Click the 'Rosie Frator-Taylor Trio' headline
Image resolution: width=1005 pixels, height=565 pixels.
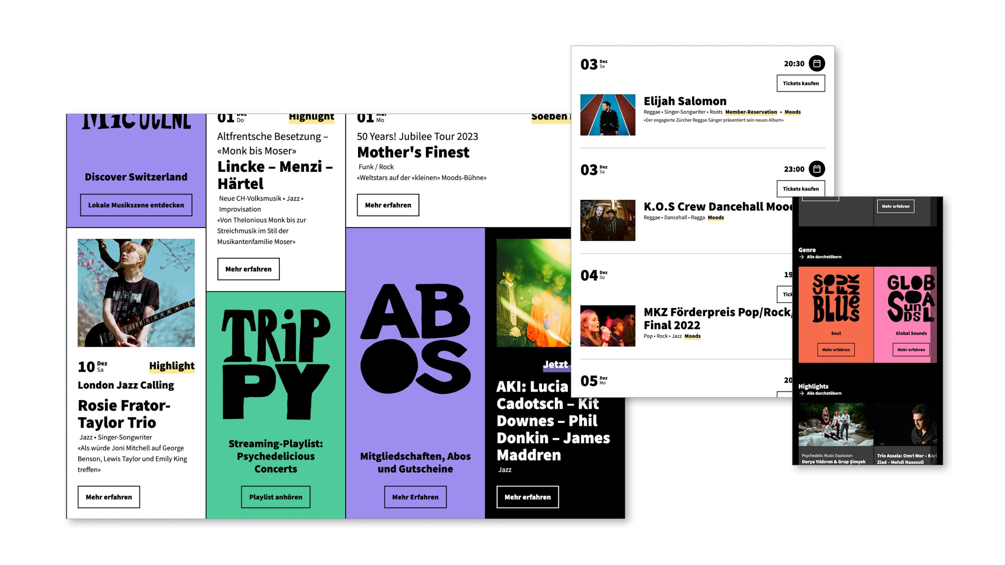(x=124, y=414)
